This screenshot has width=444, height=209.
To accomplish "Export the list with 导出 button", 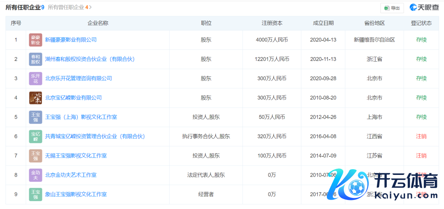I will tap(392, 8).
